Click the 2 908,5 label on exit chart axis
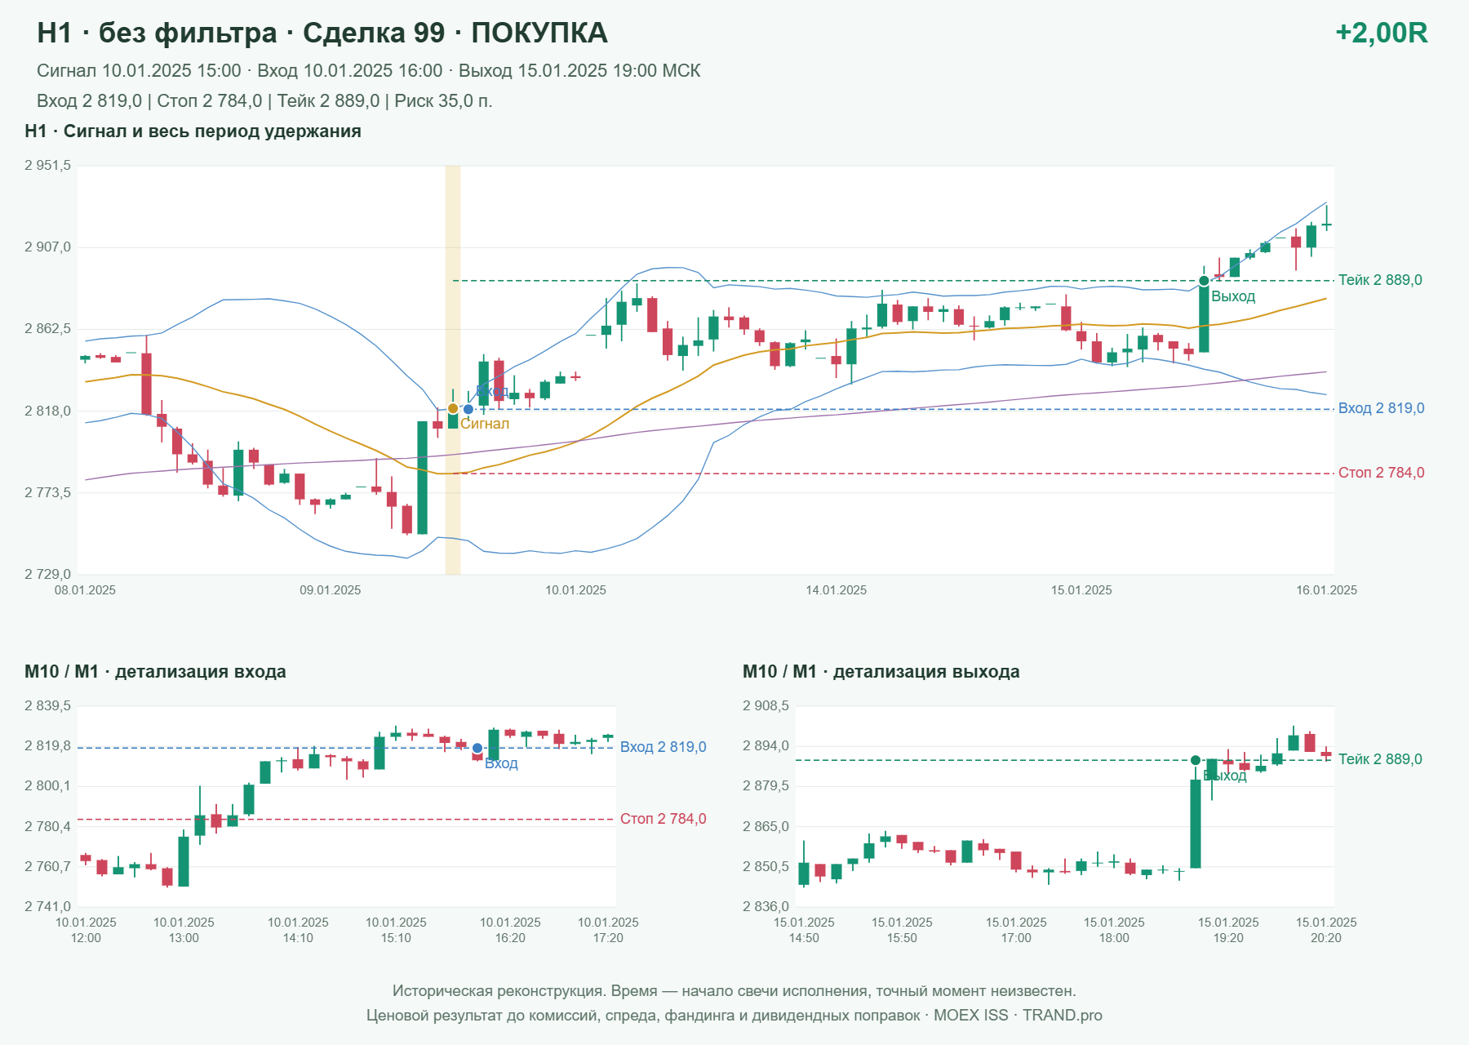The image size is (1469, 1045). (x=766, y=706)
